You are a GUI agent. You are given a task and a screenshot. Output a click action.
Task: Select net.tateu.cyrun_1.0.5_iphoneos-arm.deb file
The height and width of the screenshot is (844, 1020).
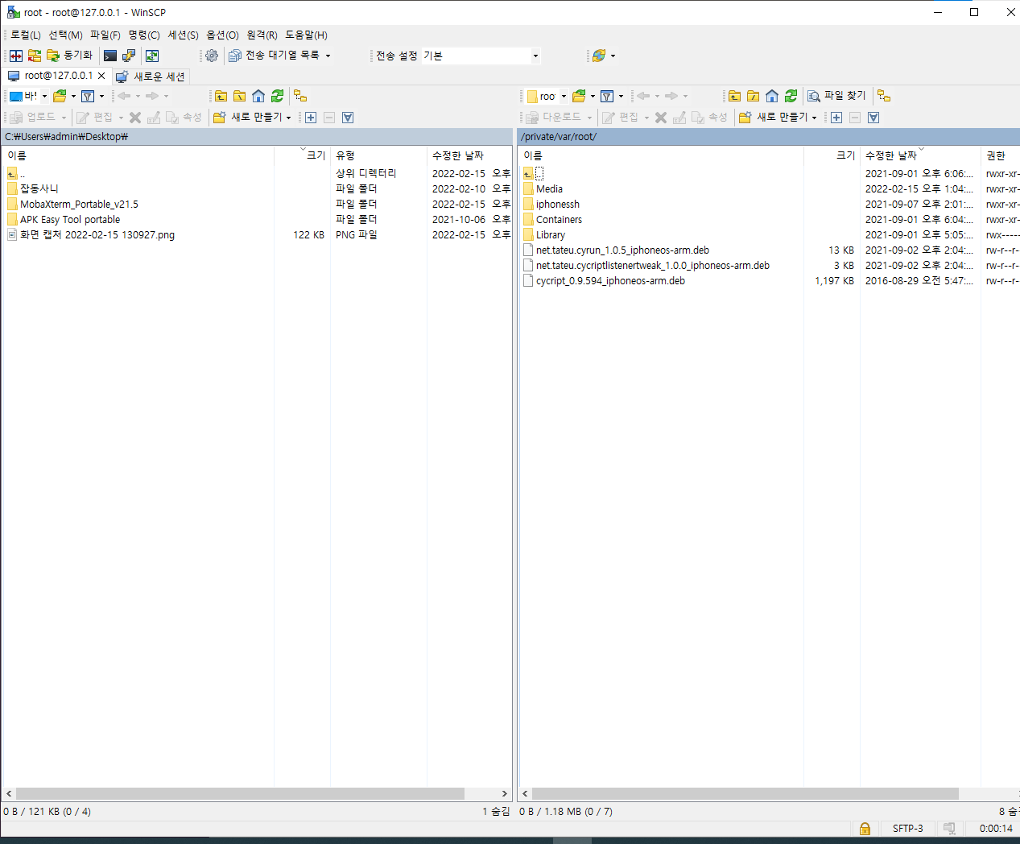[622, 250]
